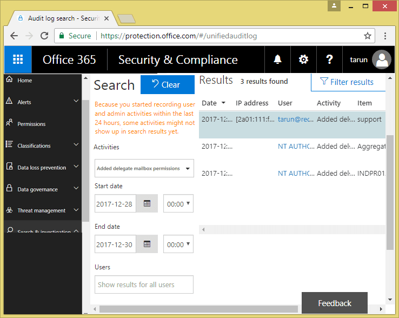Open the End date time dropdown
Screen dimensions: 399x318
tap(178, 244)
